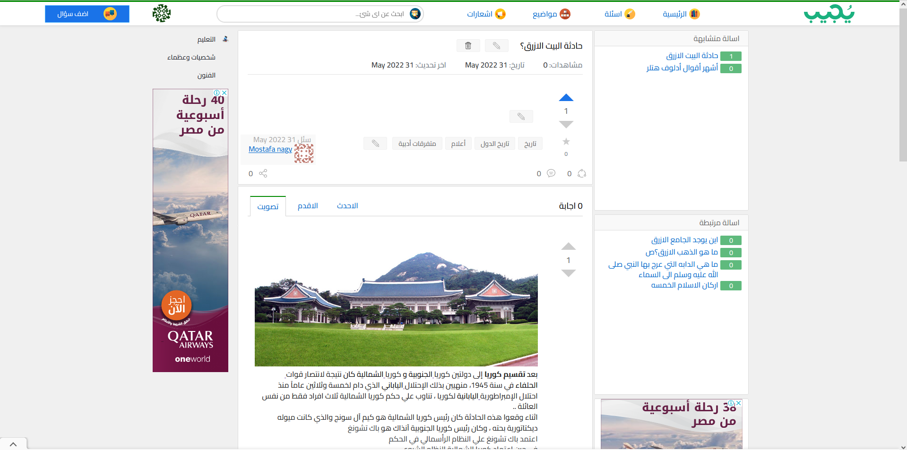Click the اضف سؤال add question button

click(x=87, y=14)
